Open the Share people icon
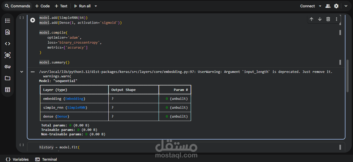The width and height of the screenshot is (353, 162). click(328, 6)
